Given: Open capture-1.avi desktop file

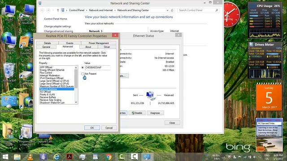Looking at the screenshot, I should pos(45,138).
